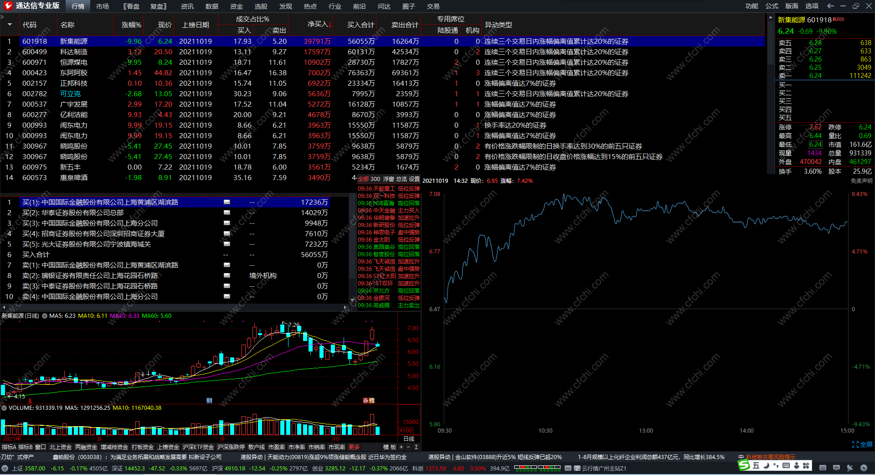Click Sogou user account icon

click(796, 465)
